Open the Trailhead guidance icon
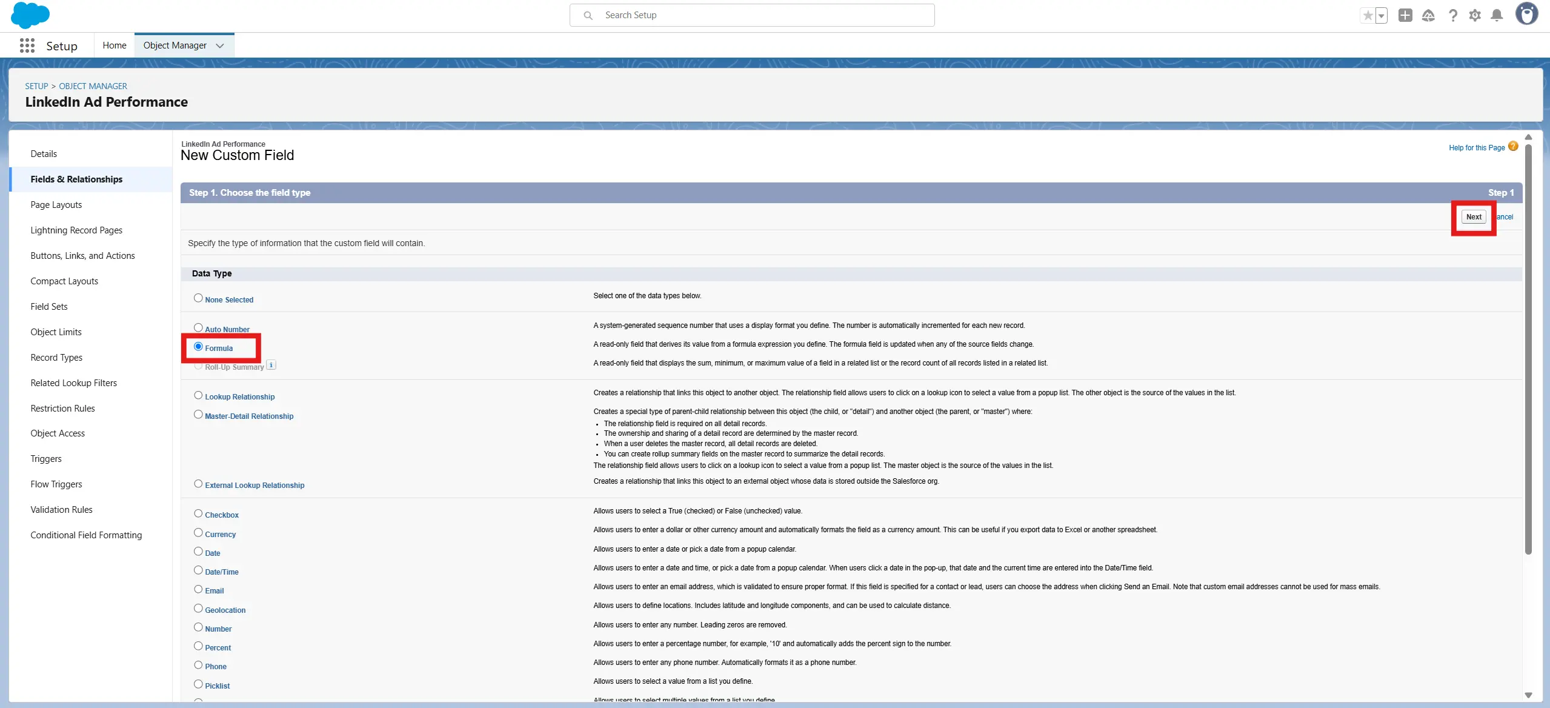The width and height of the screenshot is (1550, 708). 1428,15
